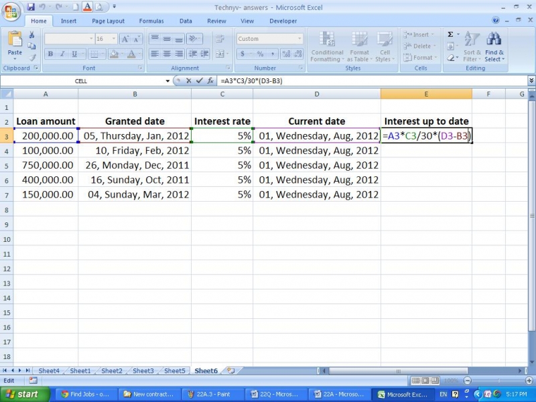Click the Paste clipboard icon
536x402 pixels.
tap(15, 40)
